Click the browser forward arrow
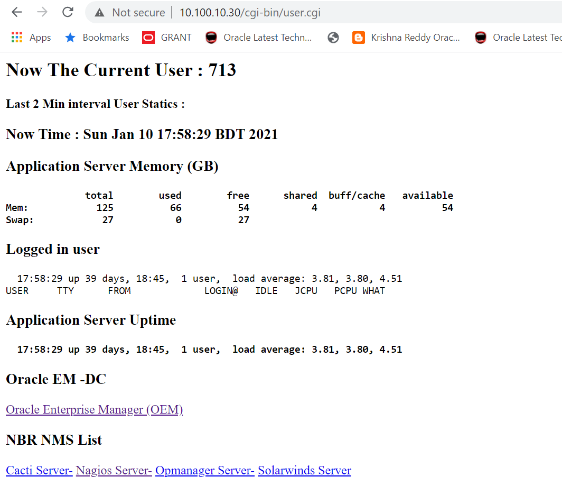Image resolution: width=562 pixels, height=486 pixels. (x=42, y=12)
